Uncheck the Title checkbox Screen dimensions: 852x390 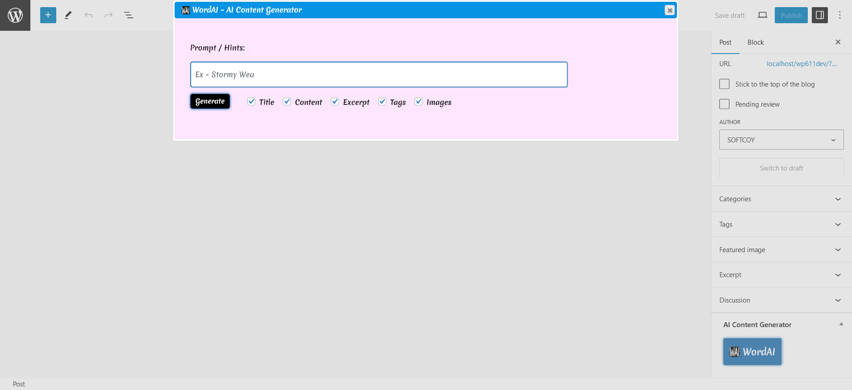251,102
